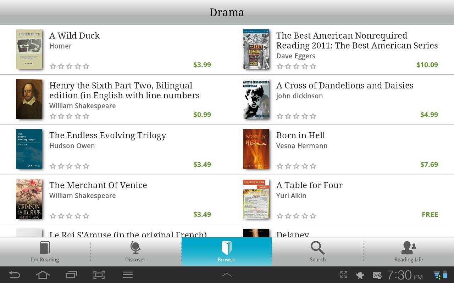Tap the Search magnifier icon
The width and height of the screenshot is (454, 283).
[x=317, y=248]
